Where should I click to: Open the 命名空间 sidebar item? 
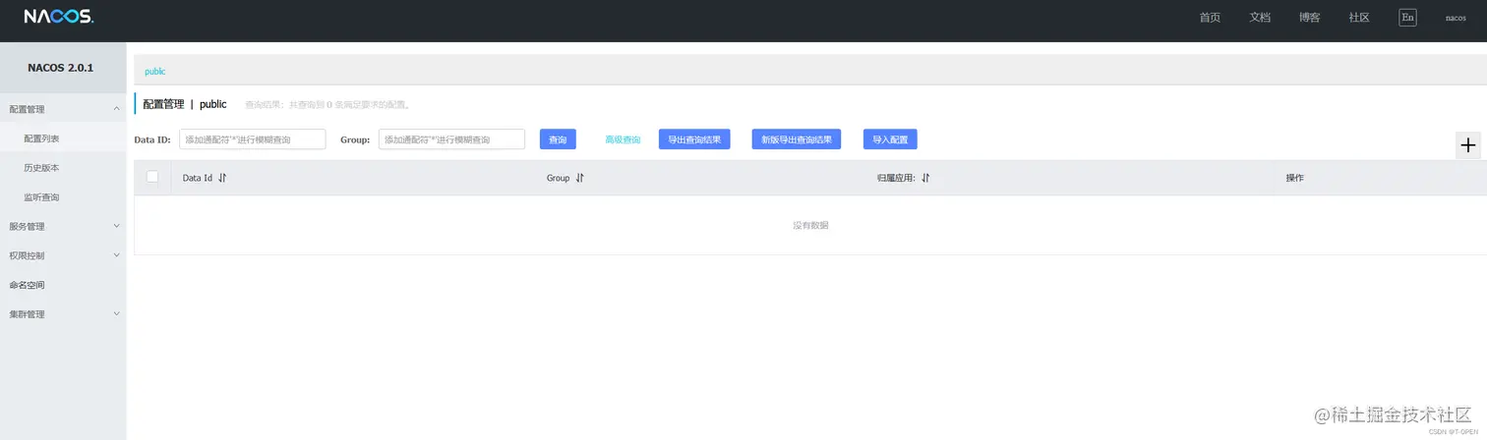click(x=63, y=285)
